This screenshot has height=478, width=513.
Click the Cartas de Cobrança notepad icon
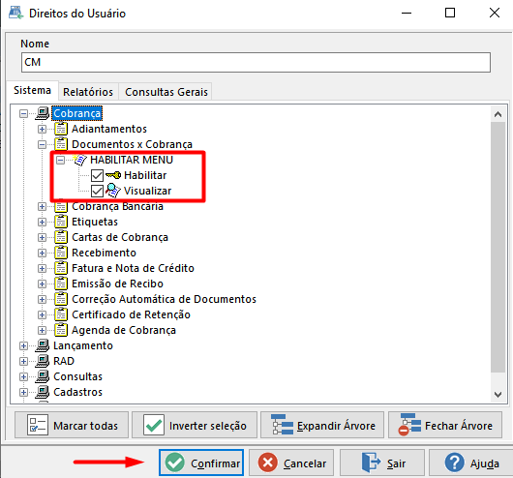pyautogui.click(x=61, y=237)
